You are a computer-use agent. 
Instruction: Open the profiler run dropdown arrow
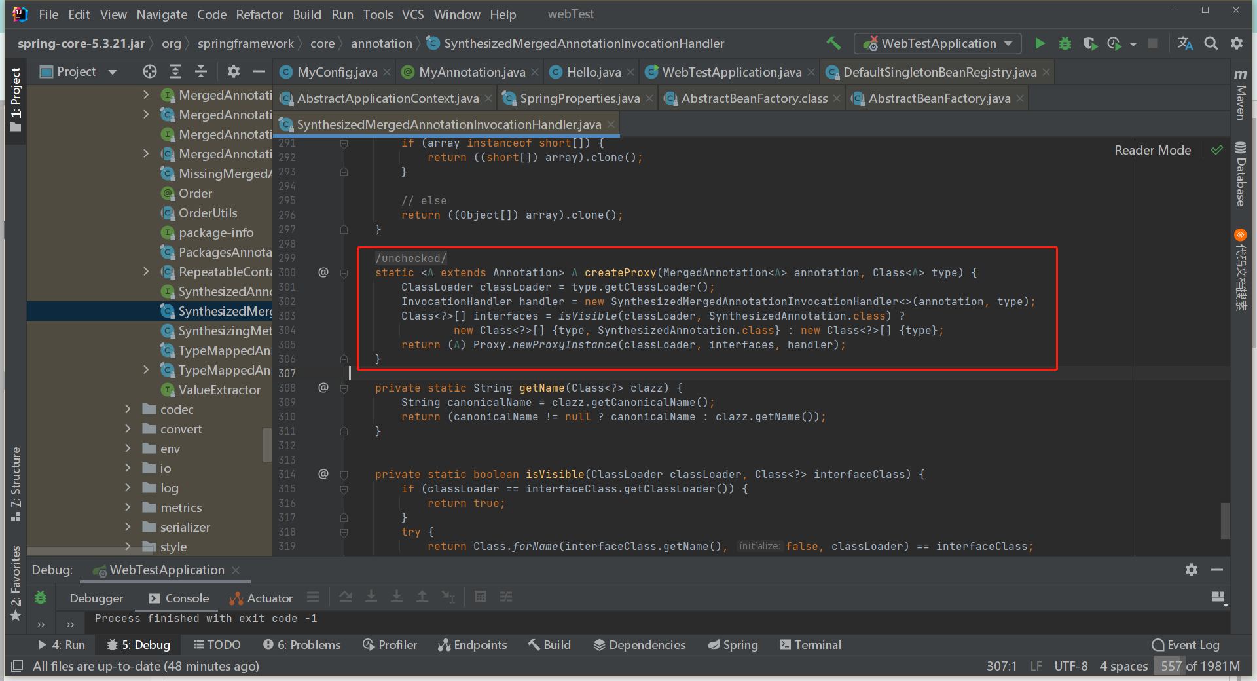tap(1133, 45)
